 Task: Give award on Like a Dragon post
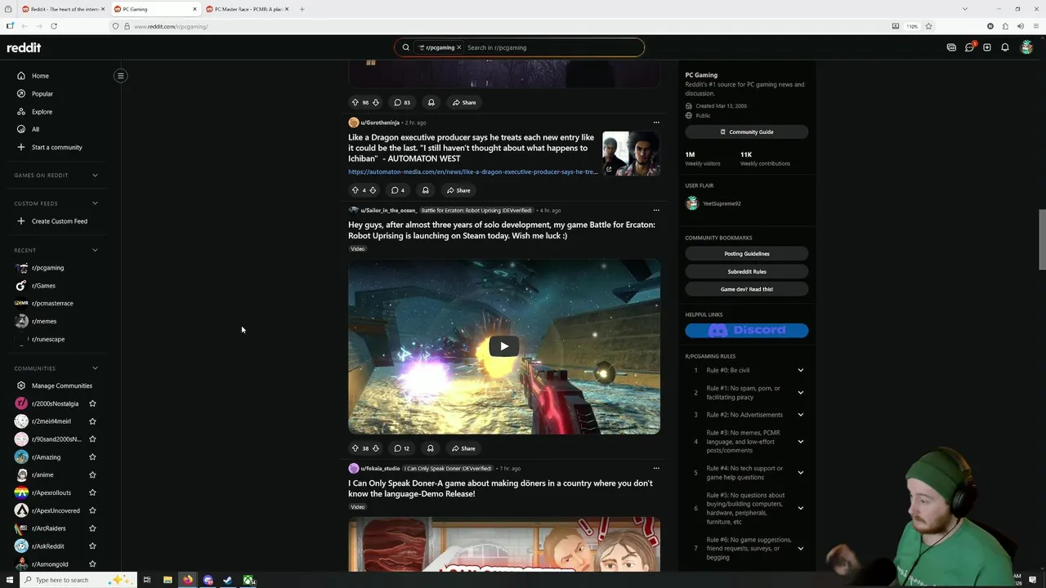click(x=425, y=190)
